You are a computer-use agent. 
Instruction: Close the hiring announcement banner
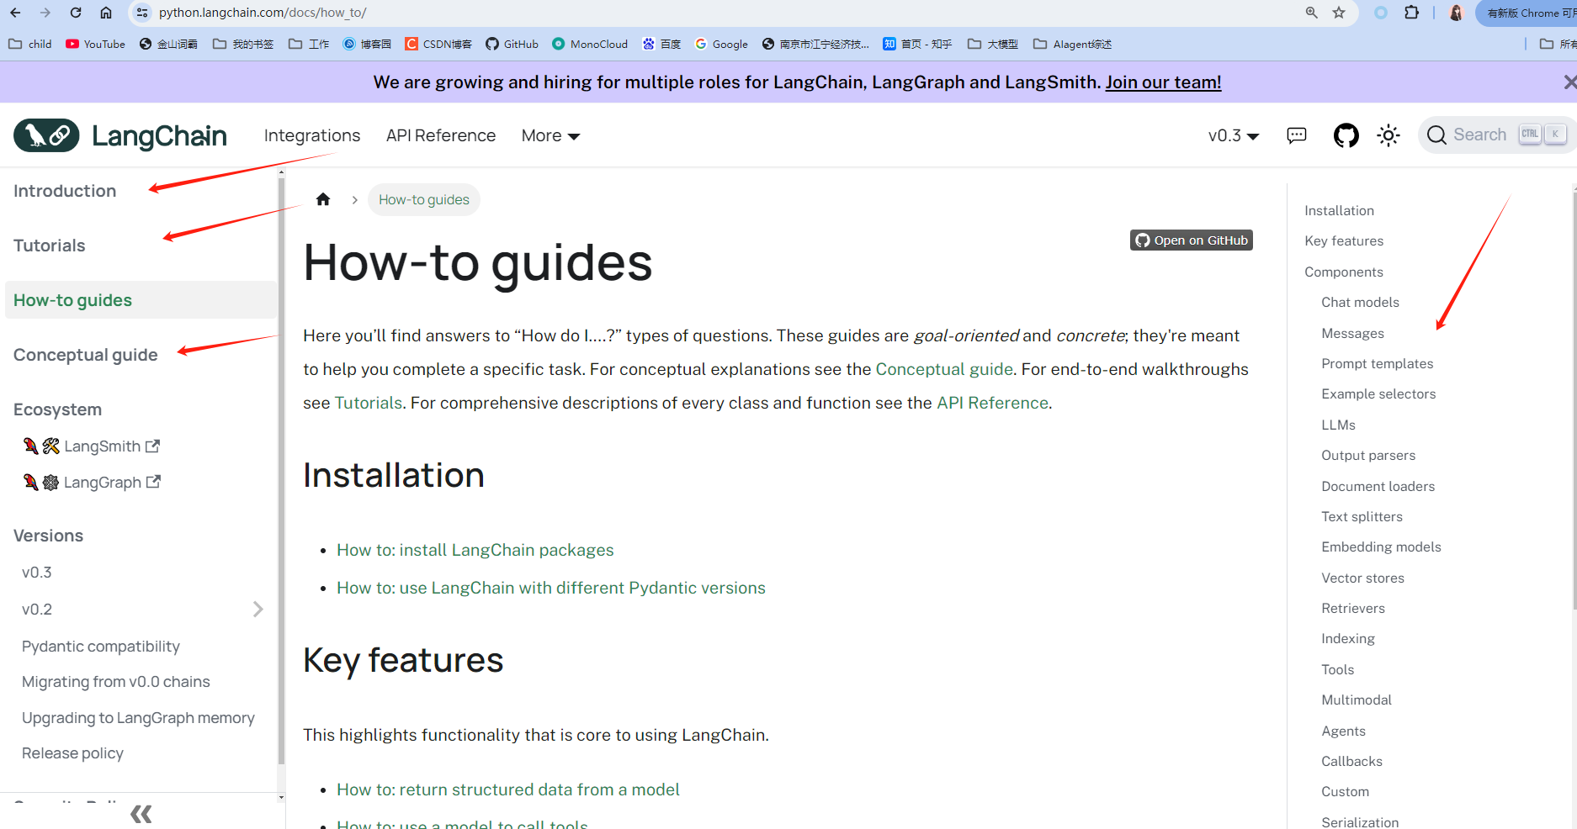pos(1569,82)
